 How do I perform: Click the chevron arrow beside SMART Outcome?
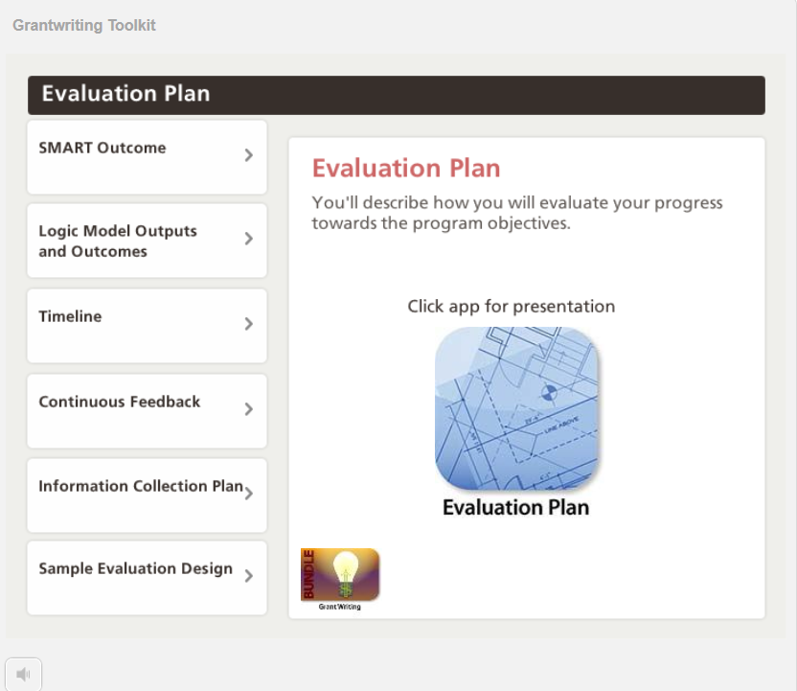click(x=248, y=155)
